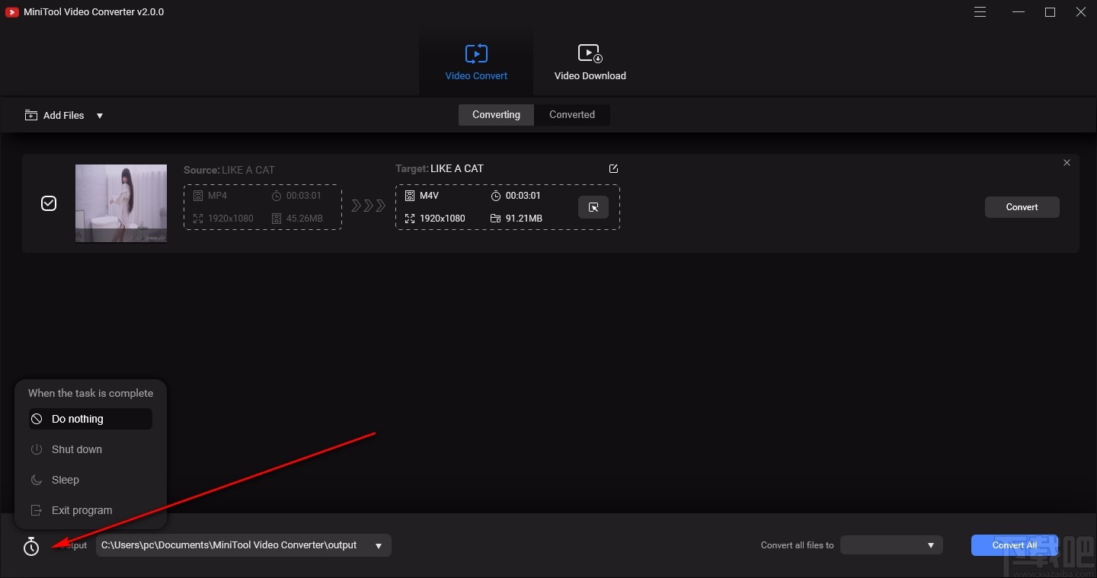Viewport: 1097px width, 578px height.
Task: Click the MiniTool app logo icon
Action: [11, 12]
